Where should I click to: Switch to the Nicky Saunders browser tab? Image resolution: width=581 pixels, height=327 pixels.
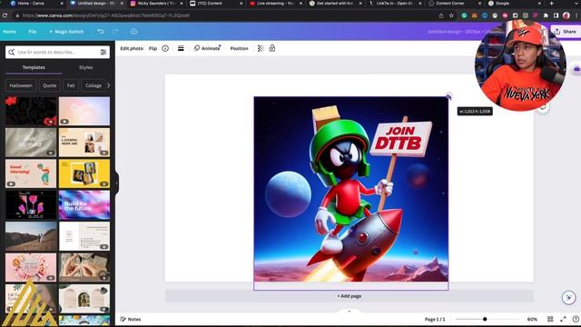[155, 4]
